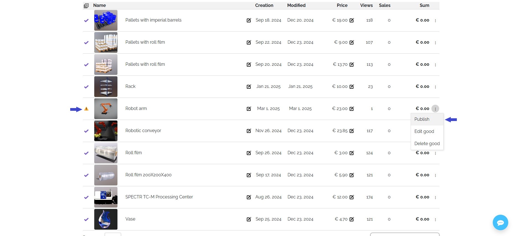
Task: Open the live chat bubble
Action: tap(500, 222)
